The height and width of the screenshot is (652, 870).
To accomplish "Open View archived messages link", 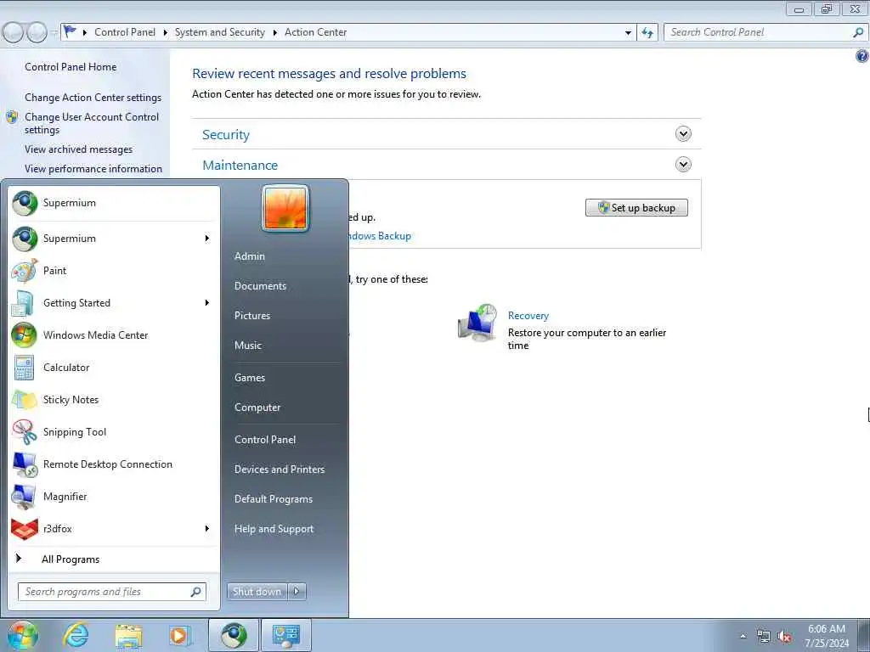I will pos(78,149).
